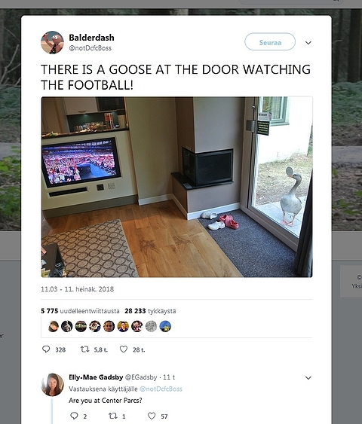Open the first liker avatar in the row
Viewport: 362px width, 424px height.
pyautogui.click(x=54, y=326)
